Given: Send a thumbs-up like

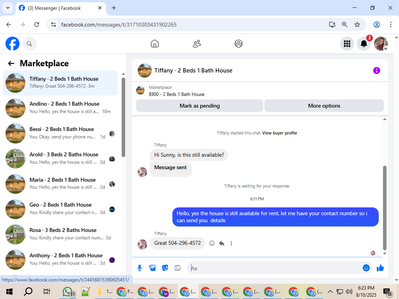Looking at the screenshot, I should point(380,268).
